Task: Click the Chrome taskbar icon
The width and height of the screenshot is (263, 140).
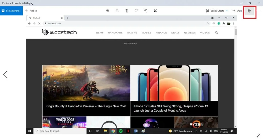Action: (113, 131)
